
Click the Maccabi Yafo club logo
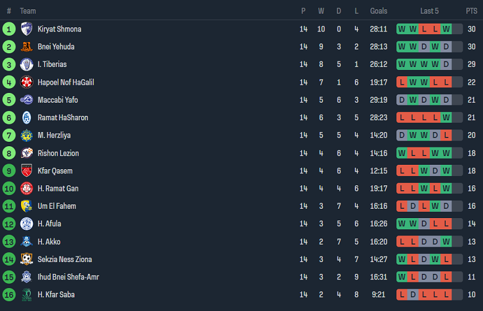pyautogui.click(x=26, y=100)
